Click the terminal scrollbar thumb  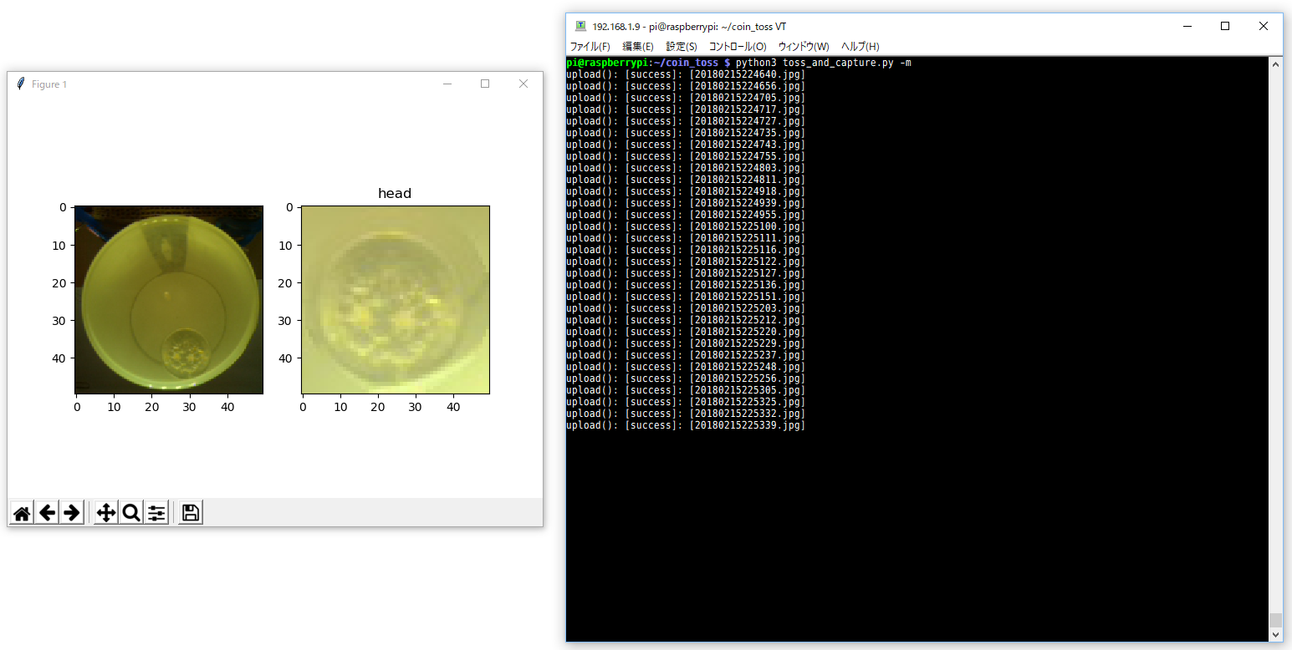point(1275,620)
